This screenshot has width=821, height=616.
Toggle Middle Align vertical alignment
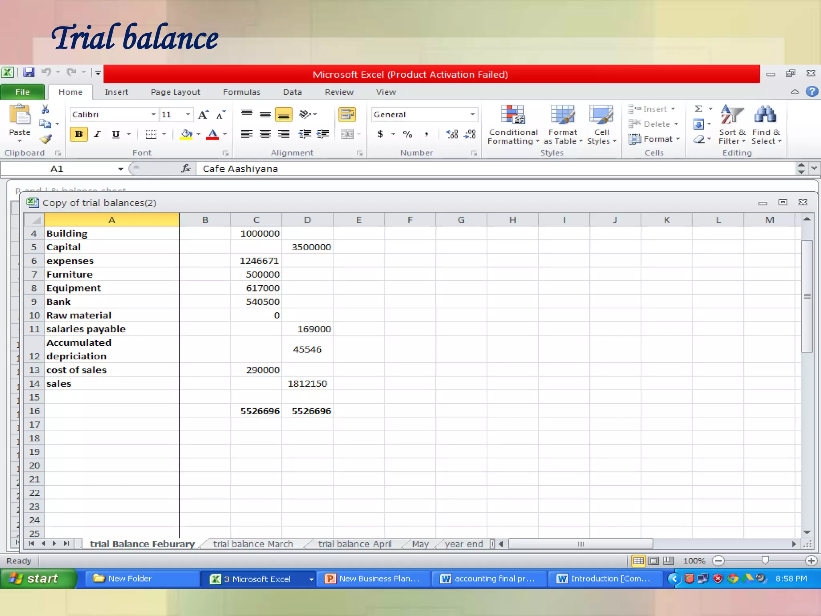click(265, 115)
